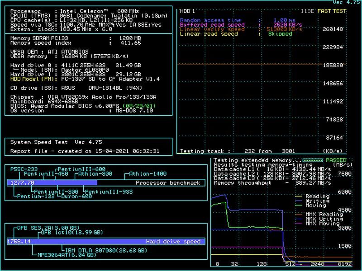Click the 'HDD 1' graph title
Screen dimensions: 362x271
187,11
